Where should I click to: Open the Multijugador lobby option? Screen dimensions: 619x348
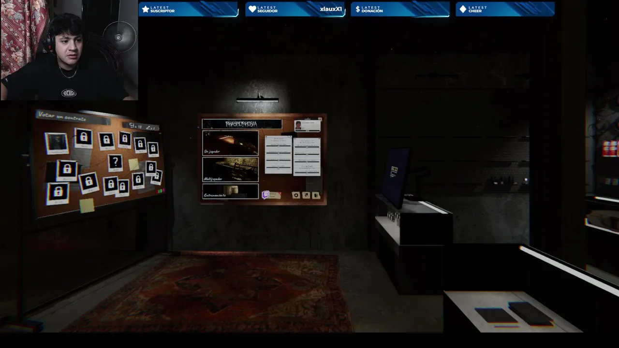point(230,170)
